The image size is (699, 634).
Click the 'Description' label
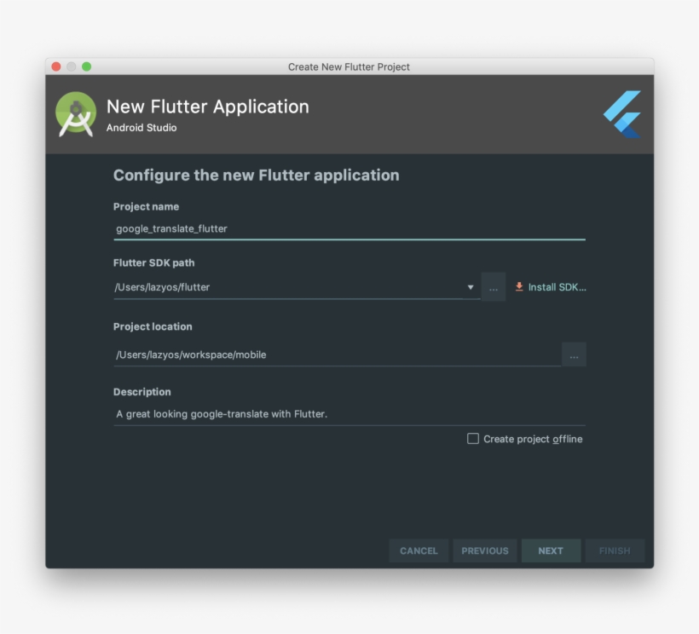click(x=142, y=392)
